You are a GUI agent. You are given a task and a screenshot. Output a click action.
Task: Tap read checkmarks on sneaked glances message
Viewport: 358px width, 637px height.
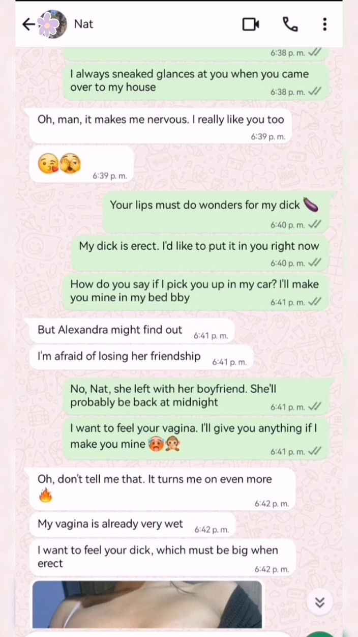315,92
